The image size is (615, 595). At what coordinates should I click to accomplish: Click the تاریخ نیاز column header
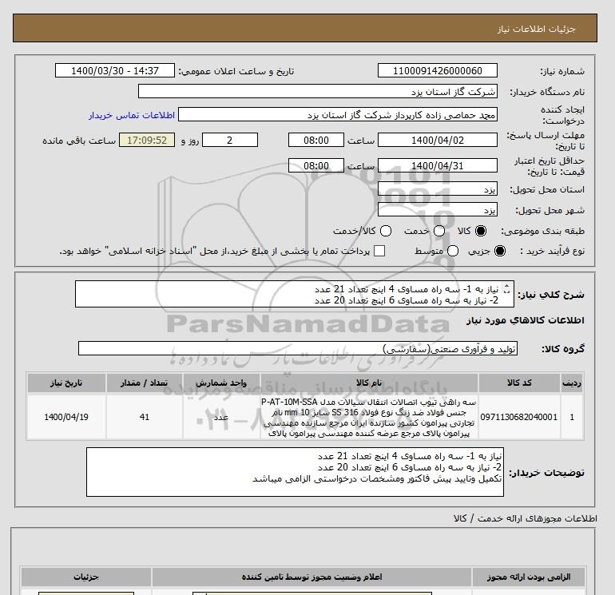point(66,383)
